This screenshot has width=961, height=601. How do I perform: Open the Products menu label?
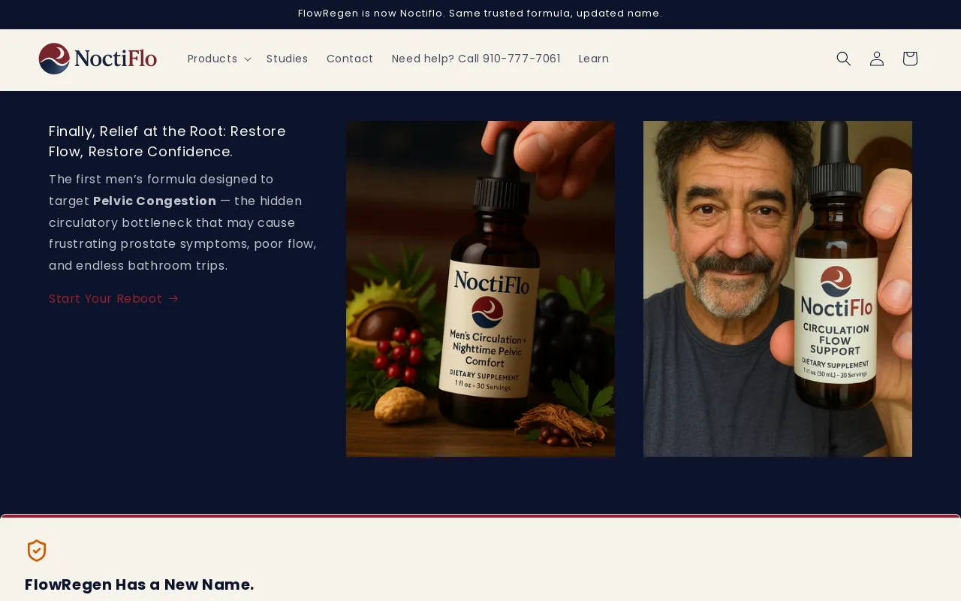tap(212, 59)
